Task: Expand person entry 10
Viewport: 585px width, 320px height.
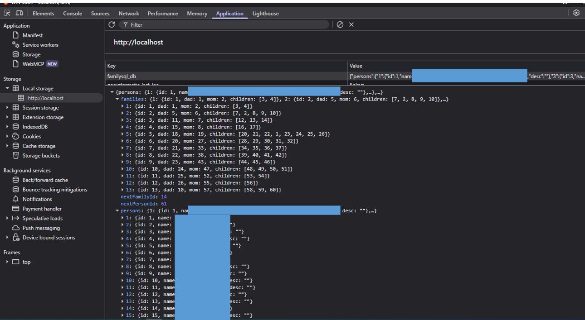Action: point(122,281)
